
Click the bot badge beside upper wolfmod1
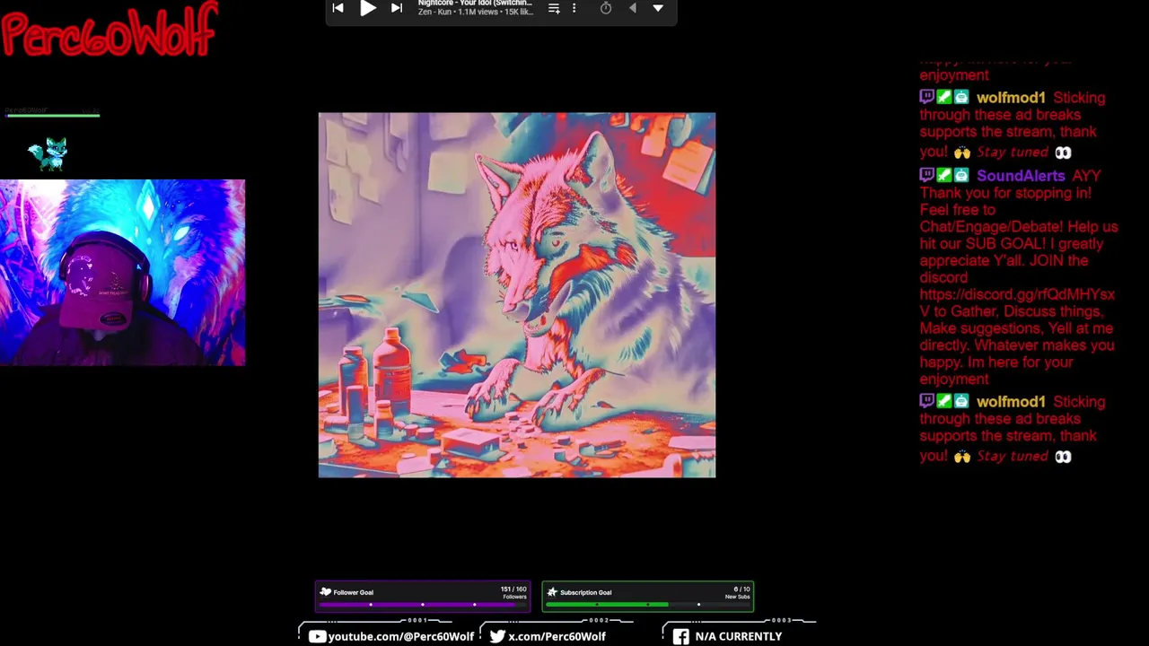coord(961,97)
